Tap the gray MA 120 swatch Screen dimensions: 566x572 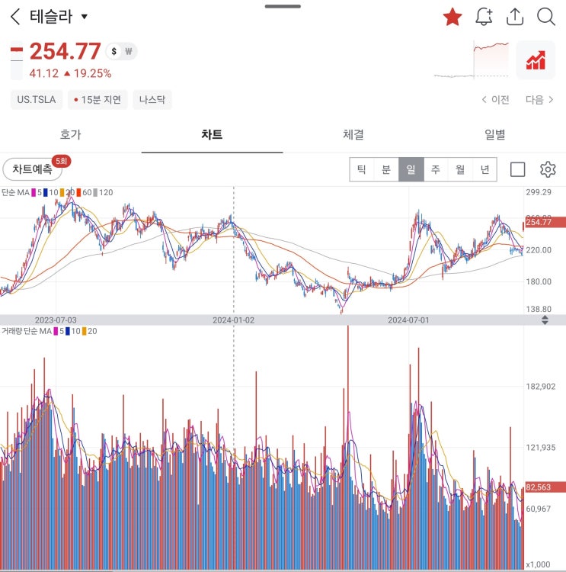(95, 192)
